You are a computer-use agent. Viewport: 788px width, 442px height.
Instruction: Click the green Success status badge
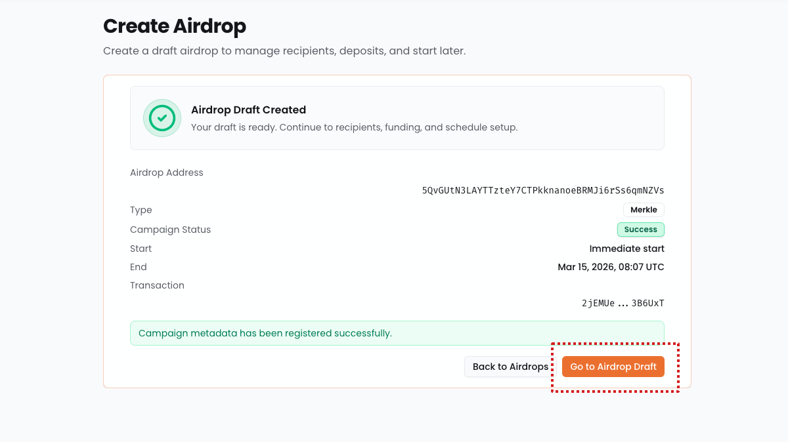pyautogui.click(x=640, y=230)
